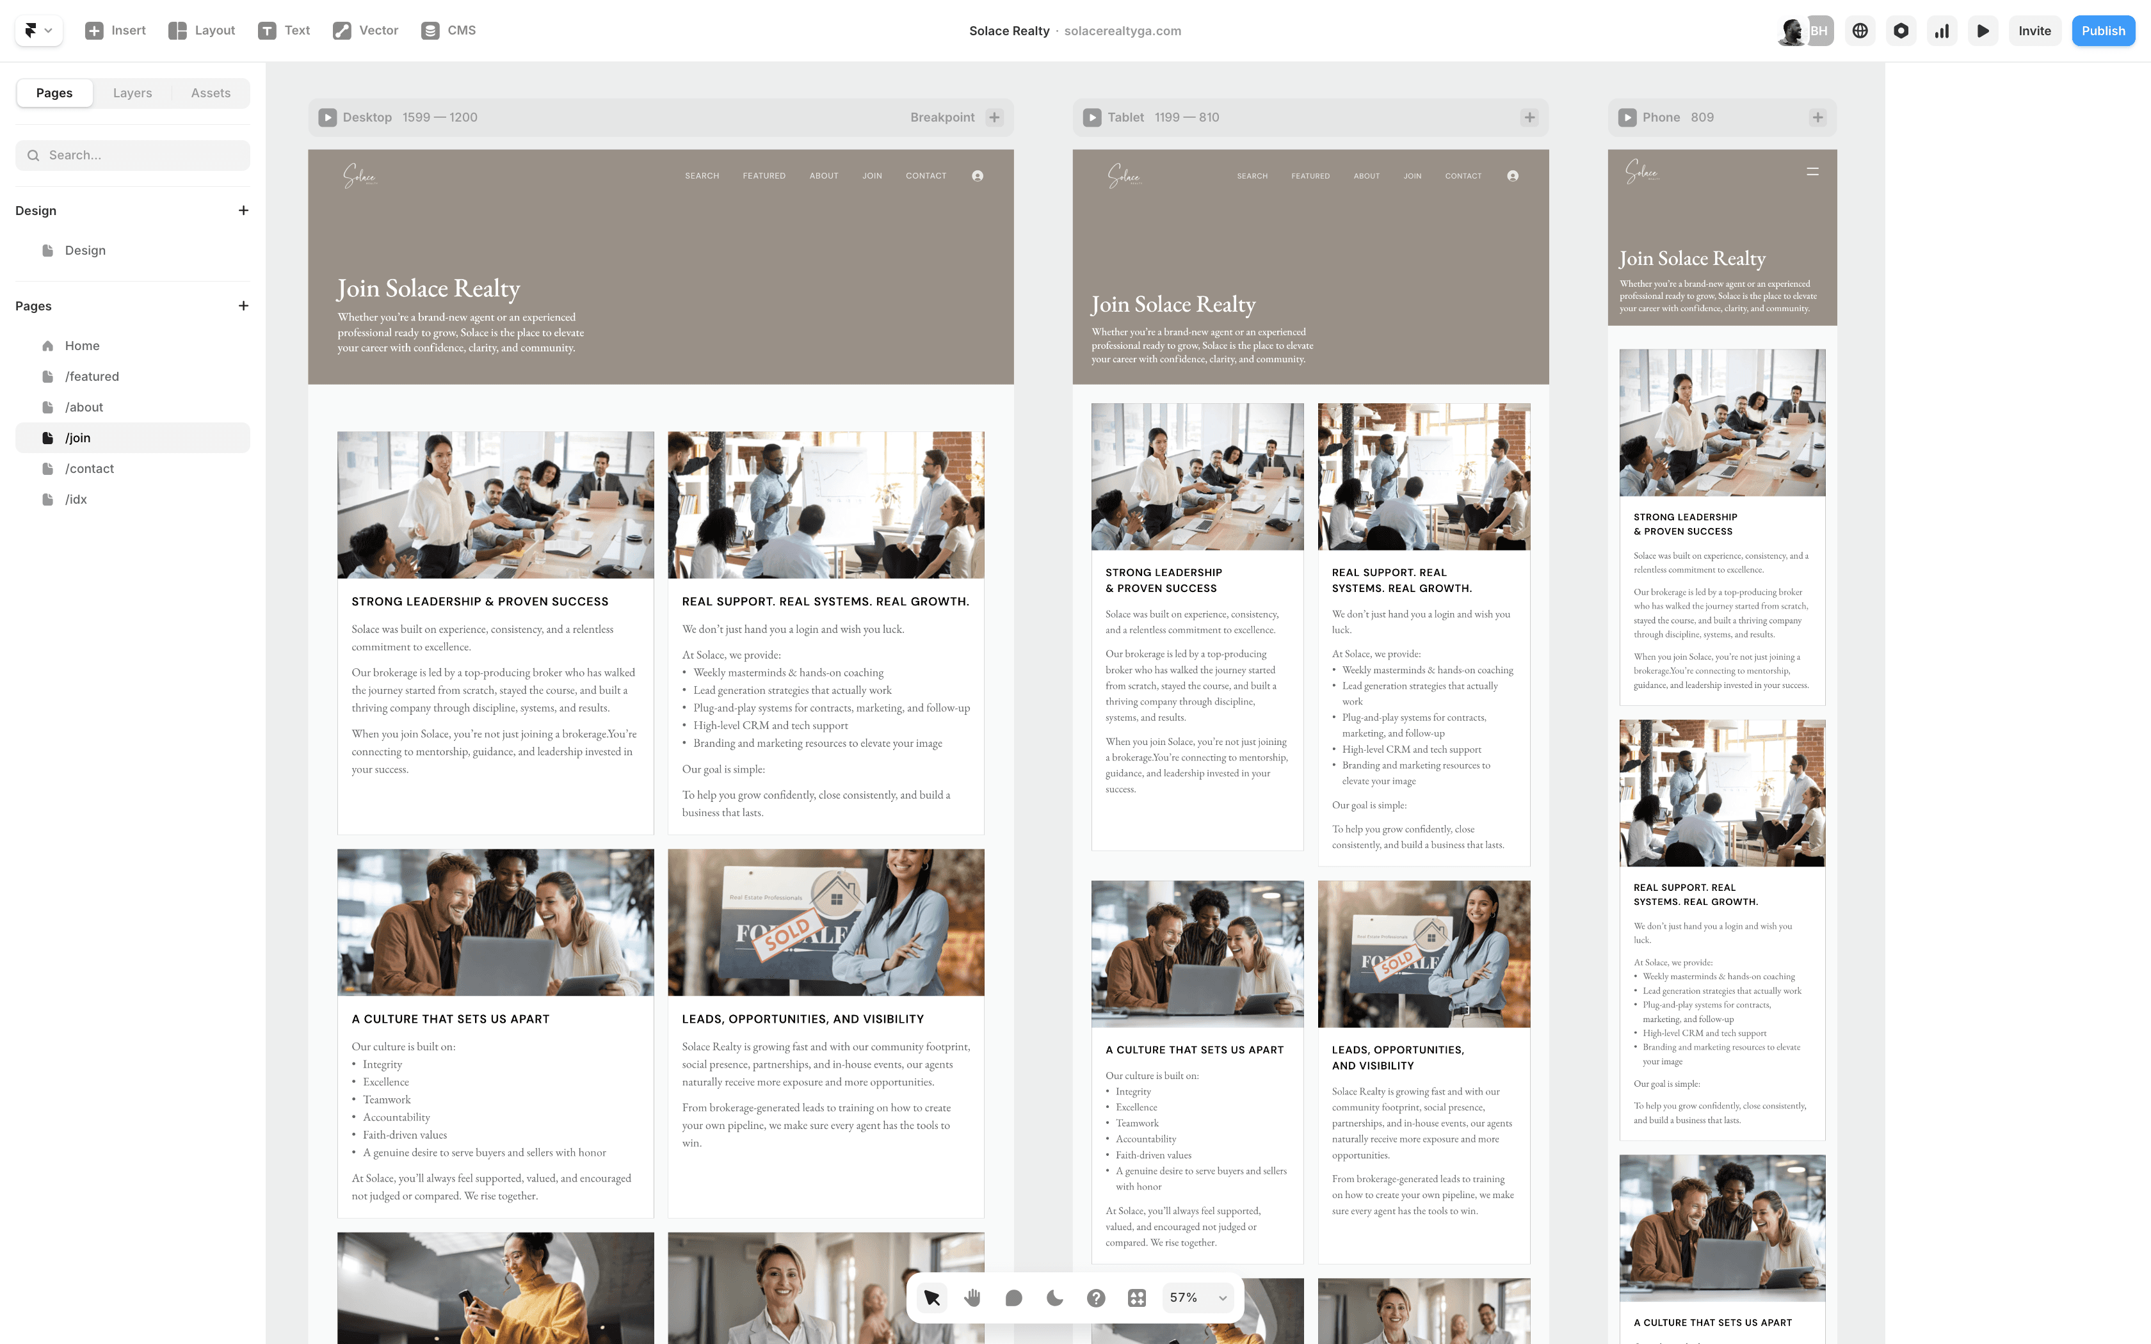Open the /contact page

pyautogui.click(x=89, y=468)
